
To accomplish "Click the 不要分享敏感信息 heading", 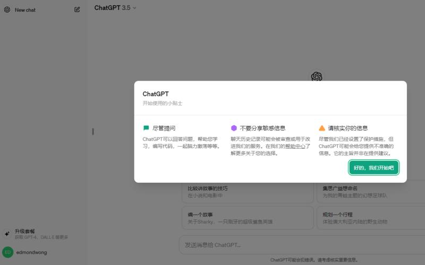I will [x=262, y=128].
